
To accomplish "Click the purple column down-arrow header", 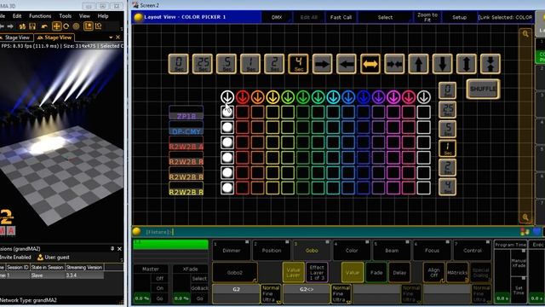I will [378, 97].
